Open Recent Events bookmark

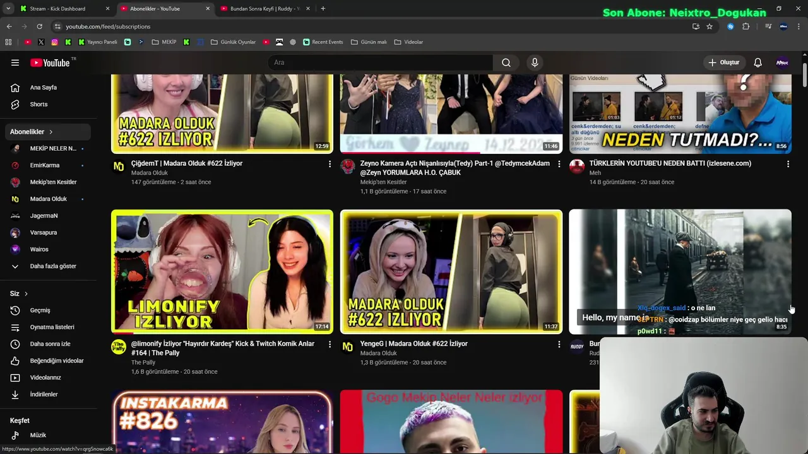coord(323,42)
